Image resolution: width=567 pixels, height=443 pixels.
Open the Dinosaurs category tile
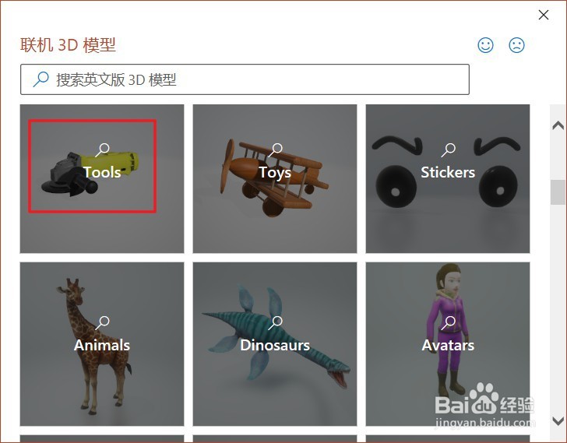point(275,344)
